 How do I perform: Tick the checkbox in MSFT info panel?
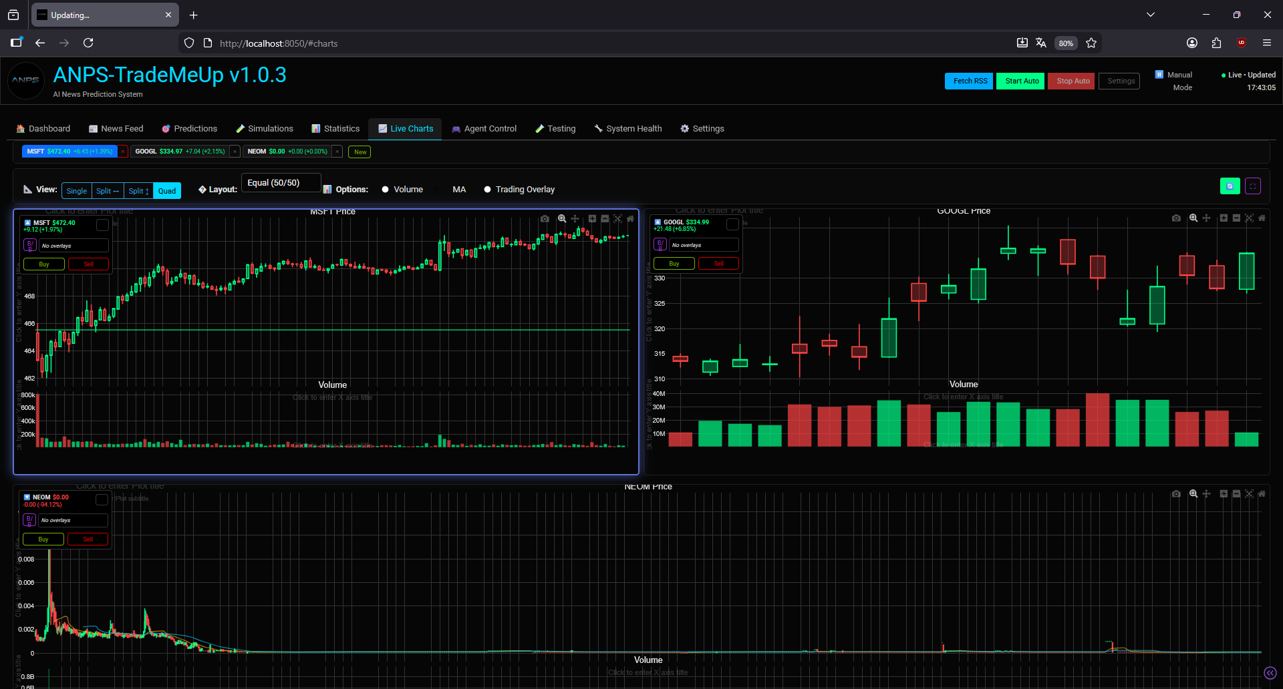tap(102, 225)
